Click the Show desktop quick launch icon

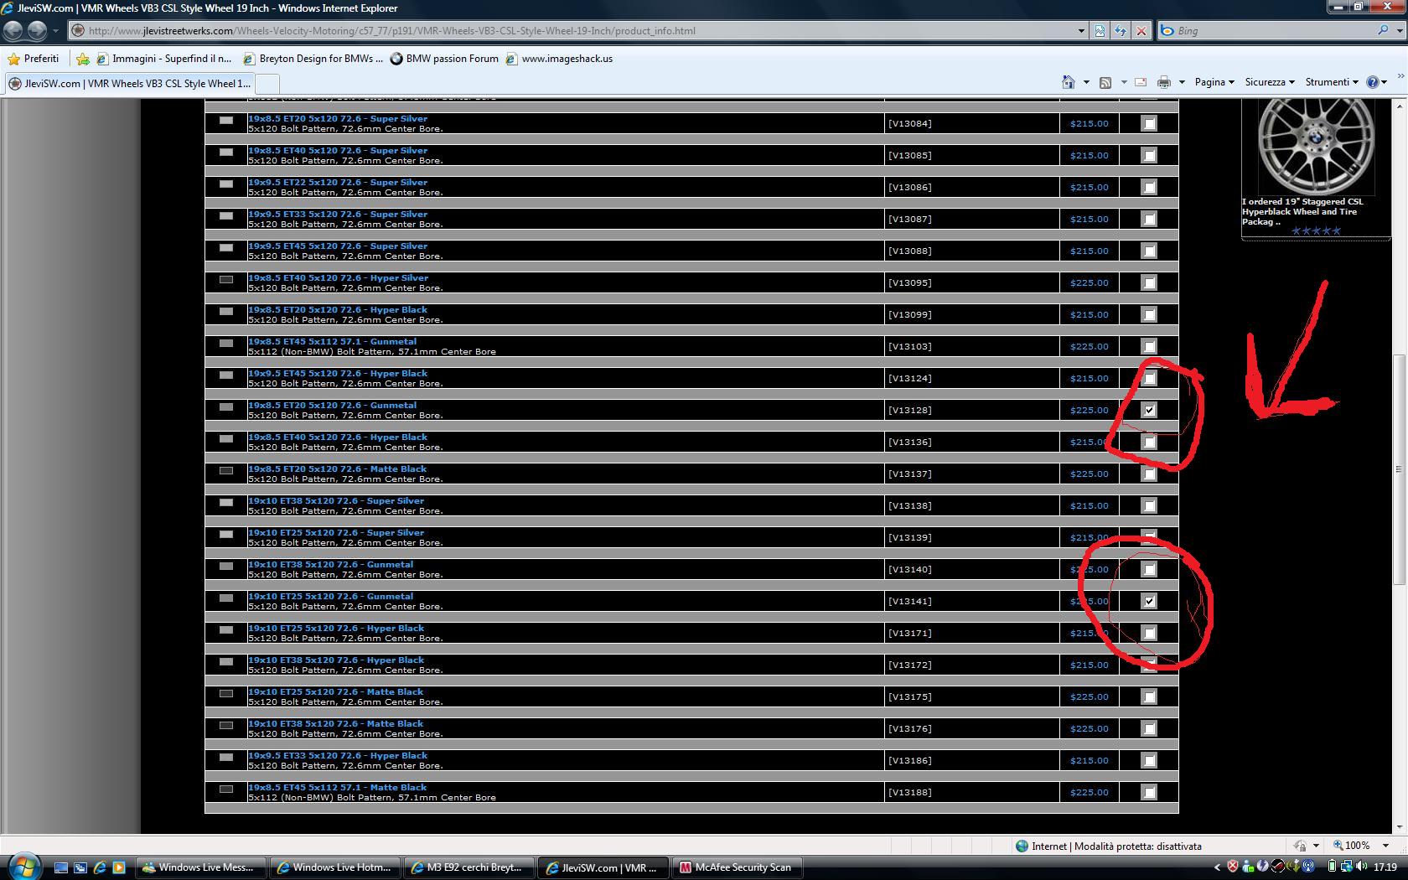(x=61, y=867)
